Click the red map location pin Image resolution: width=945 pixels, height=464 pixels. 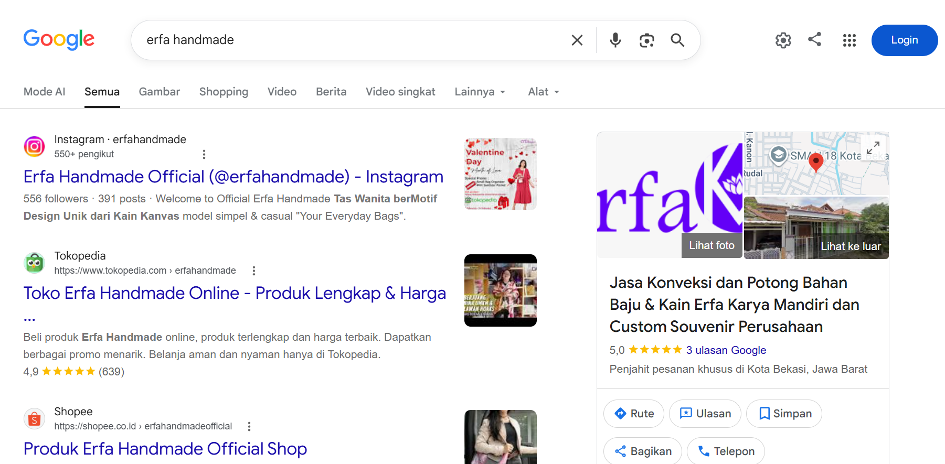(816, 163)
